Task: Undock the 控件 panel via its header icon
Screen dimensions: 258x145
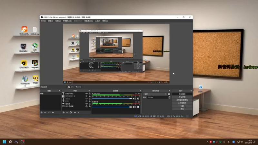Action: (x=191, y=91)
